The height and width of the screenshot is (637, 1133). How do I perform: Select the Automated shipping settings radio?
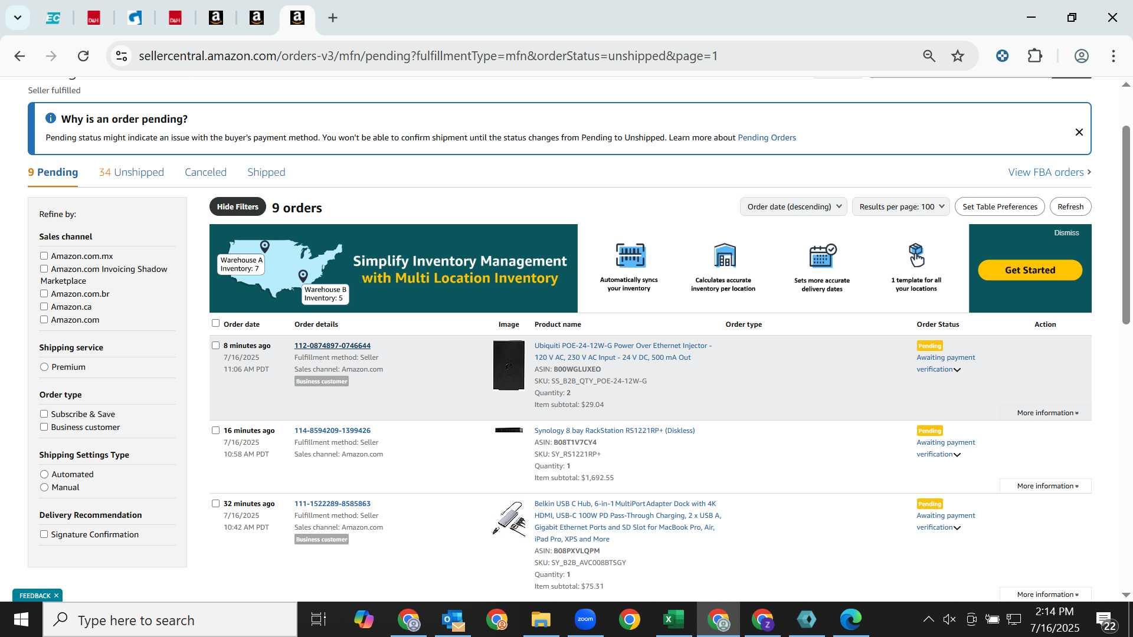tap(44, 474)
